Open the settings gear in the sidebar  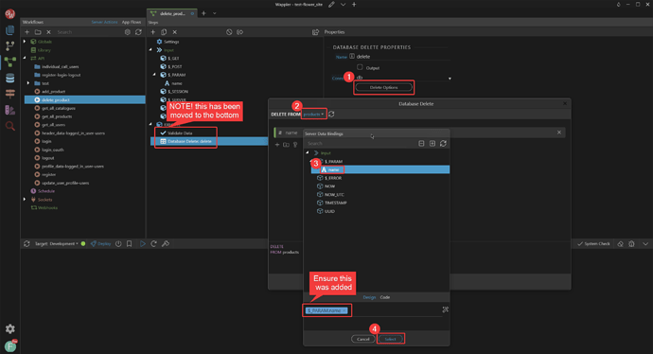(10, 328)
